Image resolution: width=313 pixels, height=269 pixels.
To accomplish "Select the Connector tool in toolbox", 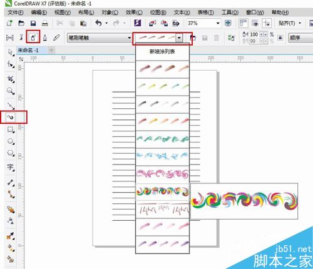I will click(11, 194).
